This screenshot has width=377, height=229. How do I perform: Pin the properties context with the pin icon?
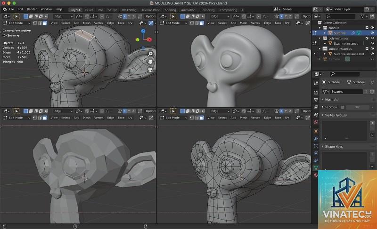tap(372, 82)
